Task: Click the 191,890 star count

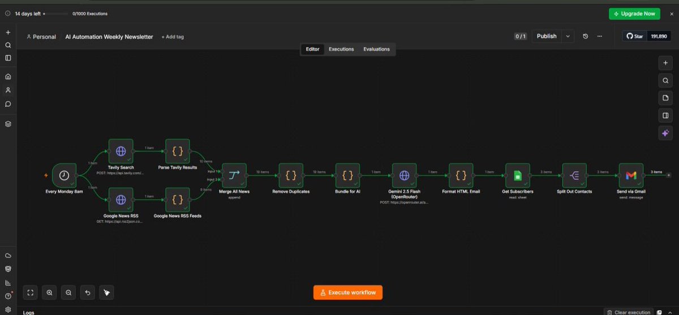Action: click(x=659, y=36)
